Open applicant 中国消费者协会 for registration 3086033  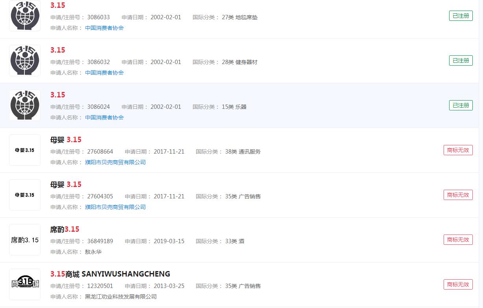[104, 28]
